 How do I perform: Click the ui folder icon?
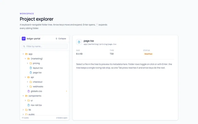tap(29, 101)
